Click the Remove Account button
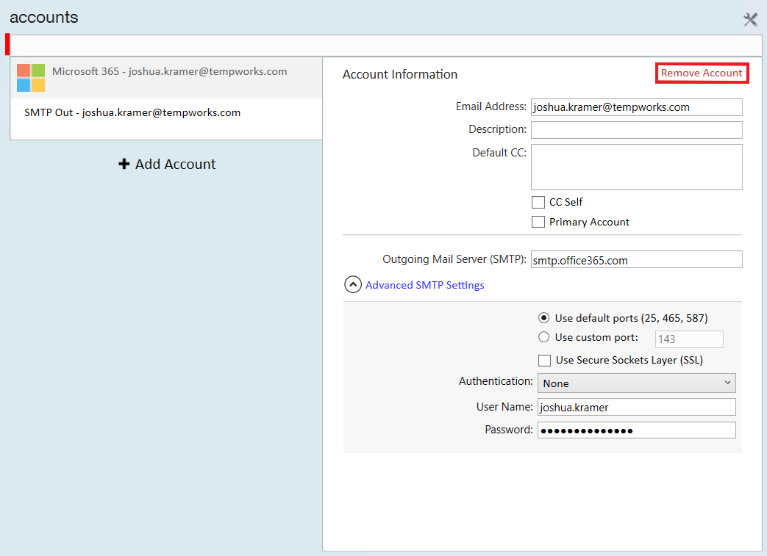767x556 pixels. tap(702, 73)
